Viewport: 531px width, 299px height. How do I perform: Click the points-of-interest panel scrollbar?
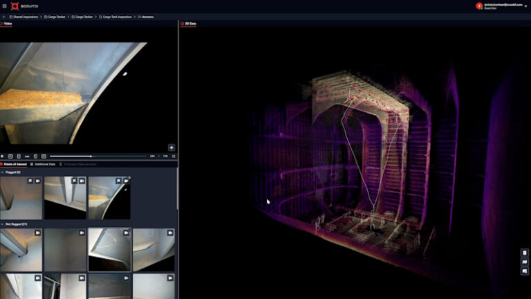tap(177, 189)
